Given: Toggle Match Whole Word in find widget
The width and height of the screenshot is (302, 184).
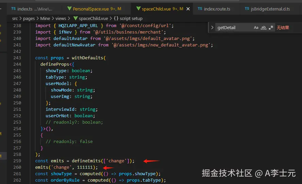Looking at the screenshot, I should 264,28.
